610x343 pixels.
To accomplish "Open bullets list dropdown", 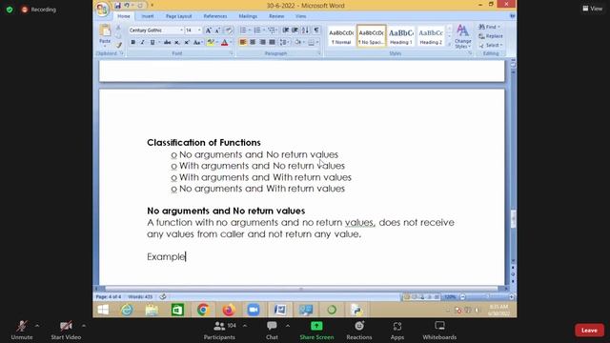I will tap(250, 30).
